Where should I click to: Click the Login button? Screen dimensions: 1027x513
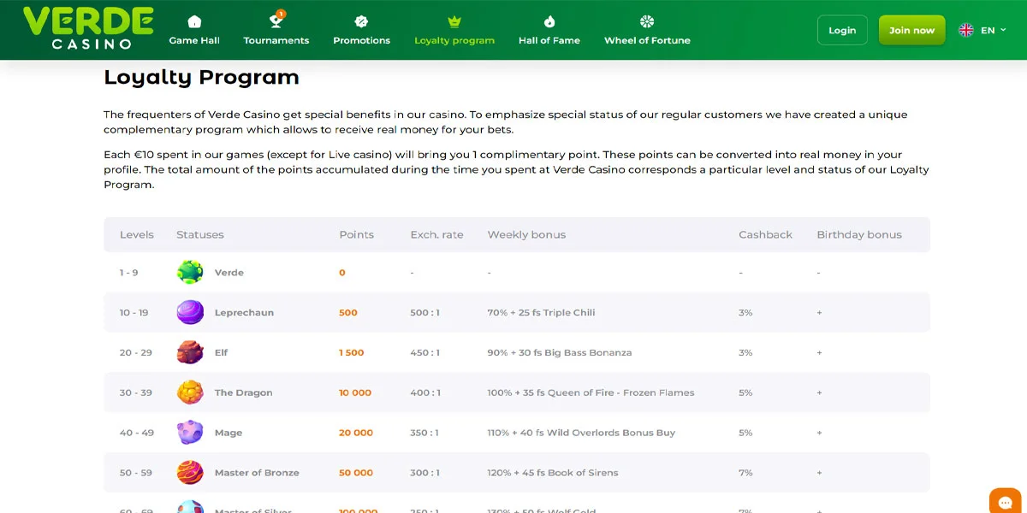point(842,30)
